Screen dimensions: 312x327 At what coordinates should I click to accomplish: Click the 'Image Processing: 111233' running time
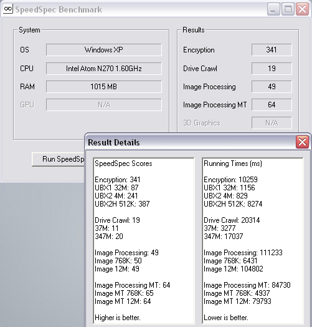point(243,253)
